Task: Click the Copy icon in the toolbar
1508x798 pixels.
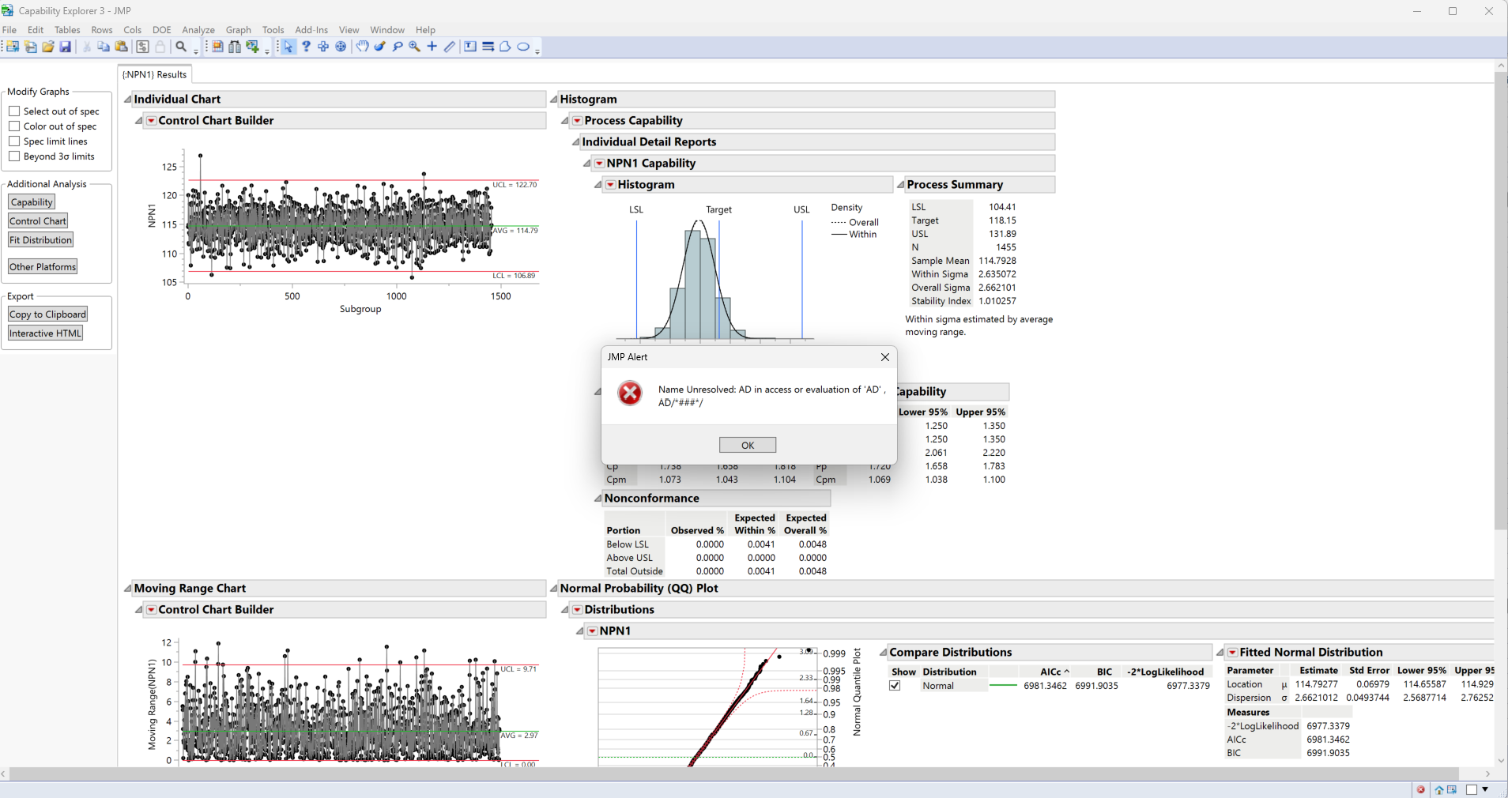Action: (103, 47)
